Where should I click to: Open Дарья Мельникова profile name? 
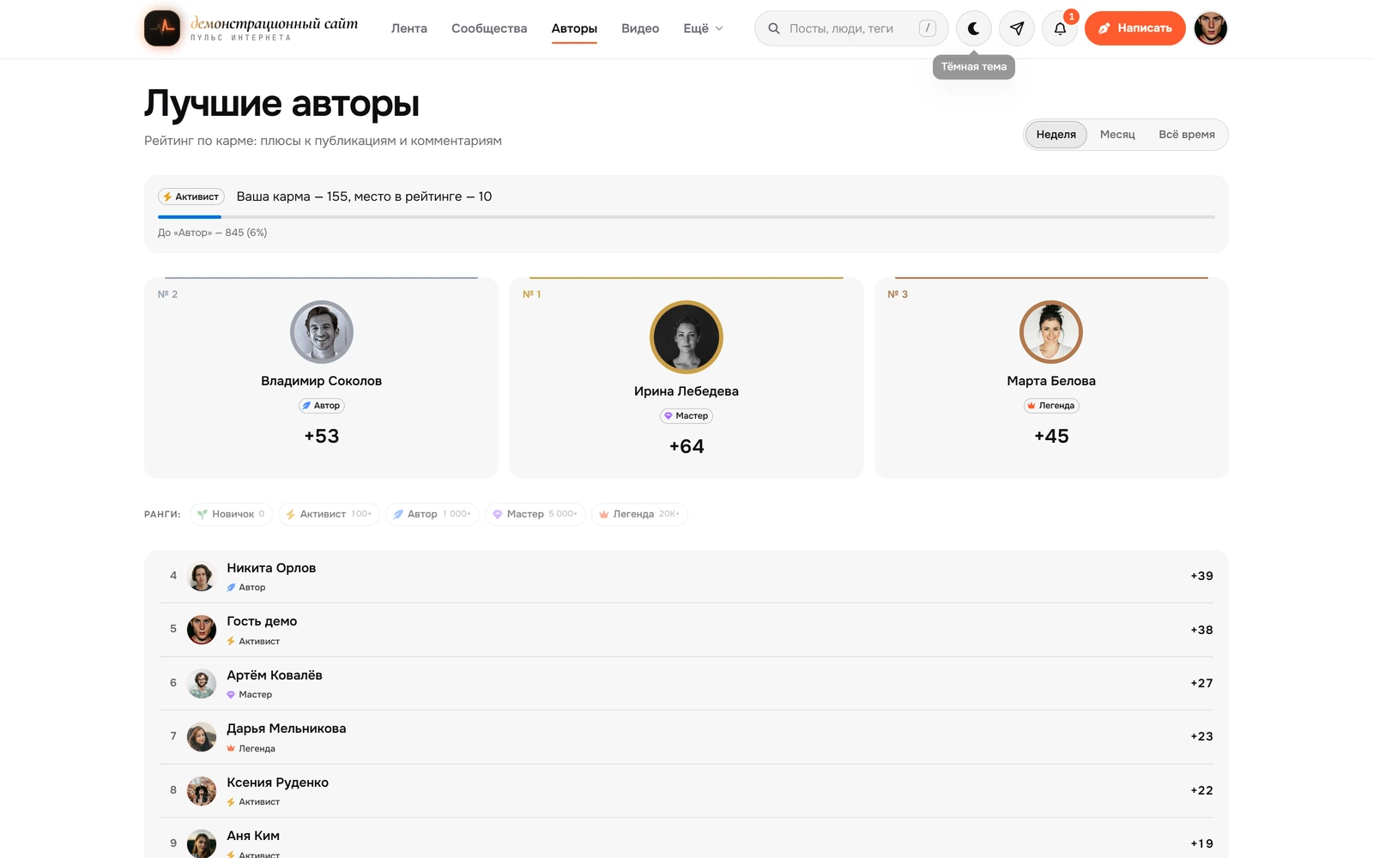(287, 728)
